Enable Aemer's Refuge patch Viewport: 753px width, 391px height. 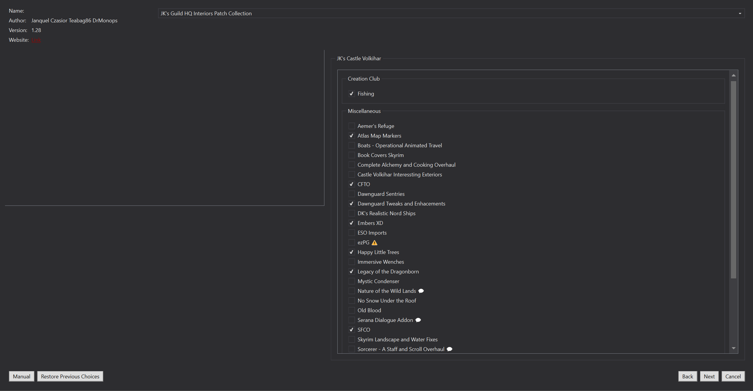(x=351, y=126)
